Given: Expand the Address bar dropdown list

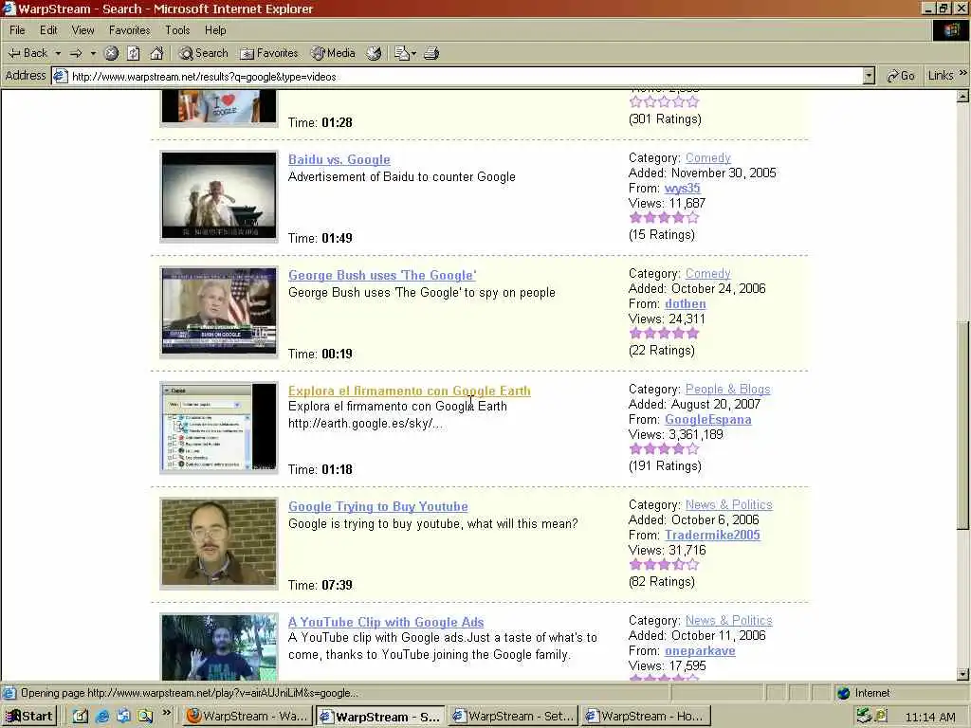Looking at the screenshot, I should (x=869, y=76).
